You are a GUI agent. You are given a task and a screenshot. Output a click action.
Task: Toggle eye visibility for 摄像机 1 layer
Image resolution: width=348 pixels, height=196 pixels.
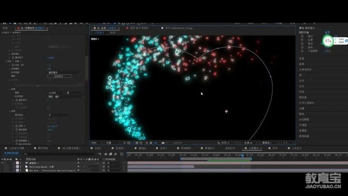2,163
